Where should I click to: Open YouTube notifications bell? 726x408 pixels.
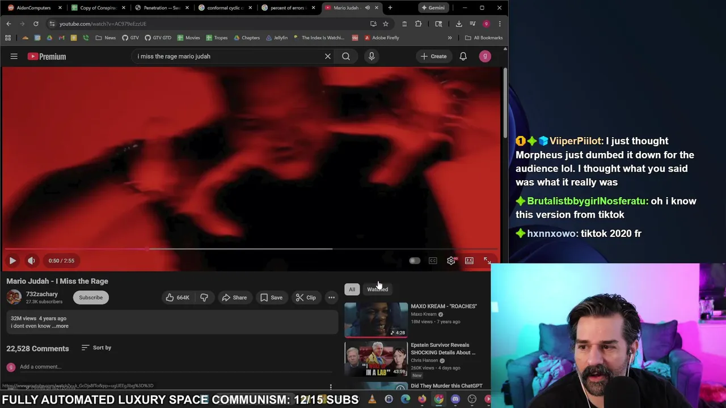[463, 56]
